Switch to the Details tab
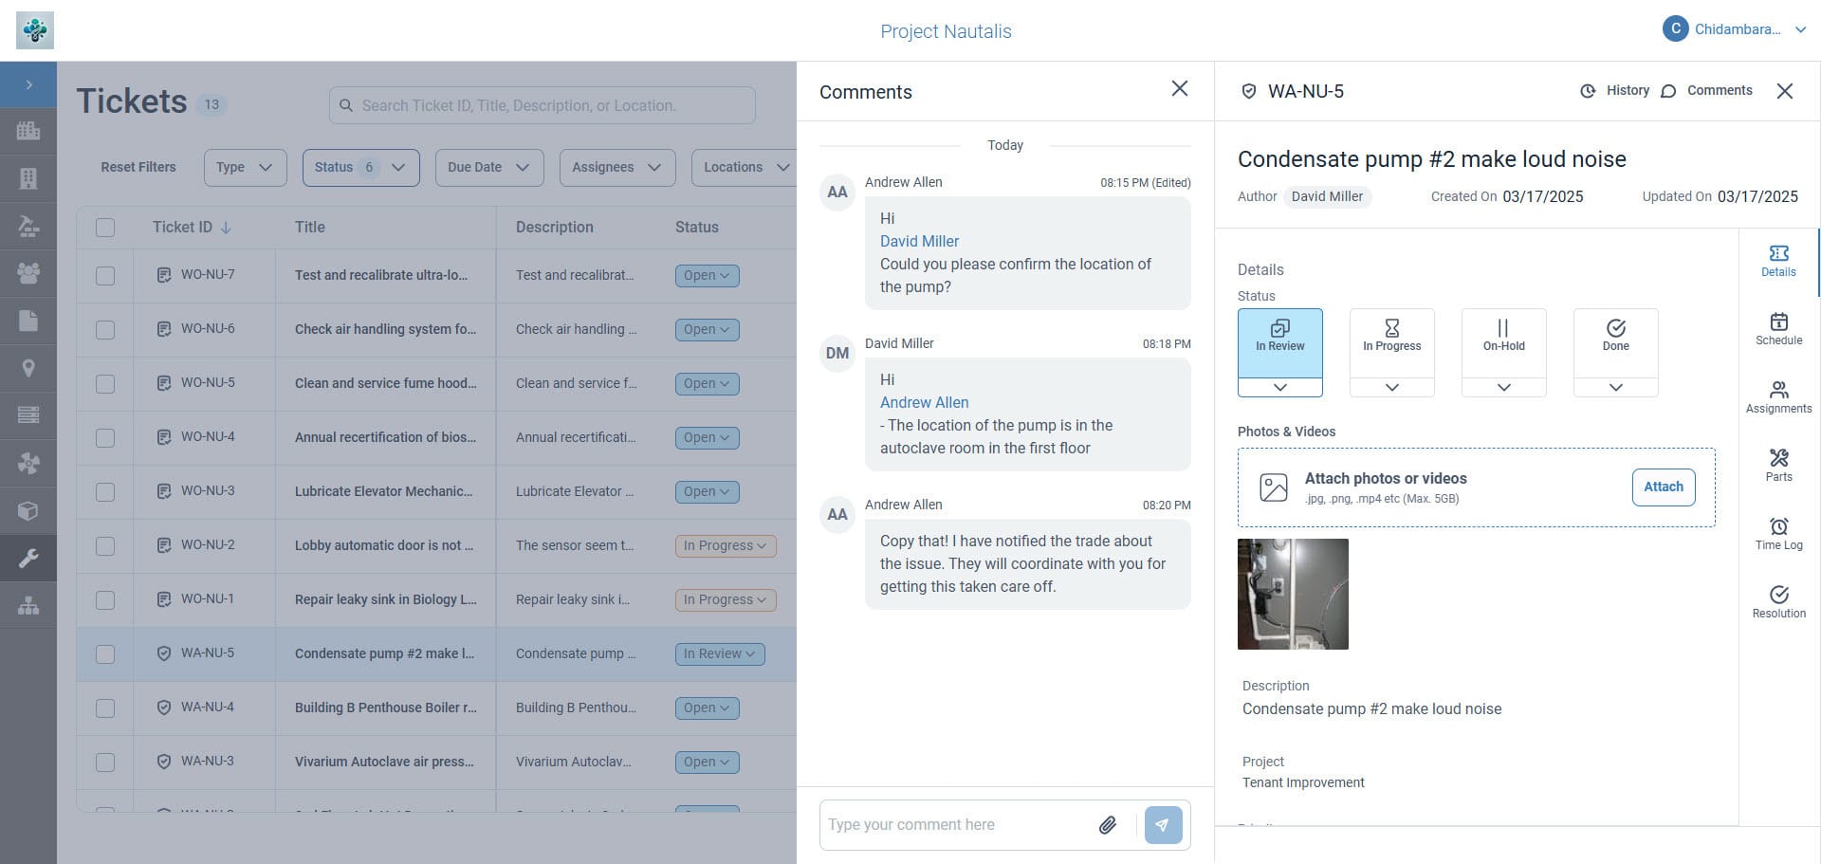 [1778, 260]
